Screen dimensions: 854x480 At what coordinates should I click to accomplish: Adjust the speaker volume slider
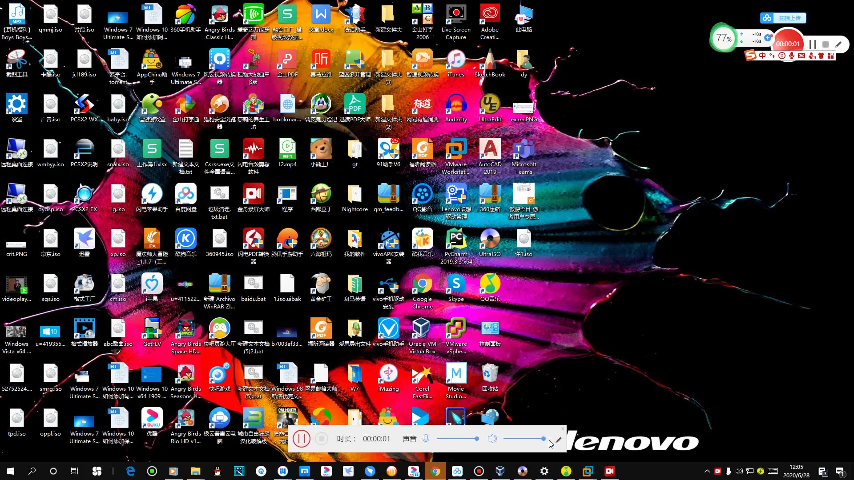(524, 439)
